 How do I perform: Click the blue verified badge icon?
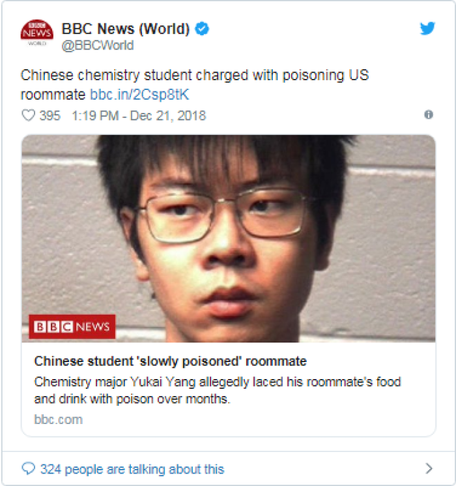[202, 29]
